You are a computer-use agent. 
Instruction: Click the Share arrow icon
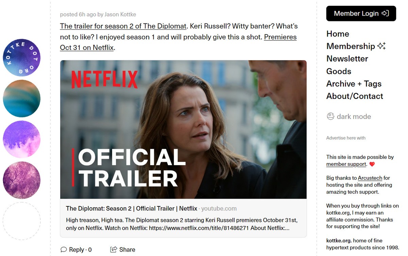click(x=114, y=250)
